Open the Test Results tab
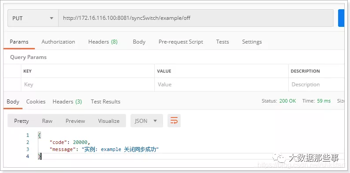The width and height of the screenshot is (350, 173). 106,102
